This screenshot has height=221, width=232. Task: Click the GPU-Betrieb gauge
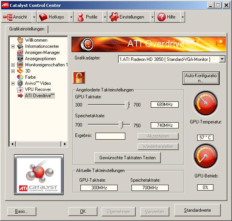(205, 156)
